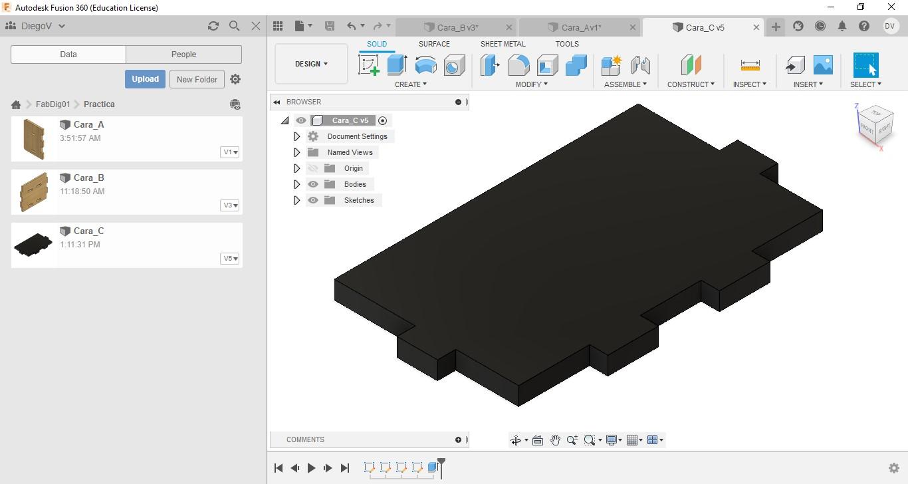
Task: Undo the last action
Action: (352, 26)
